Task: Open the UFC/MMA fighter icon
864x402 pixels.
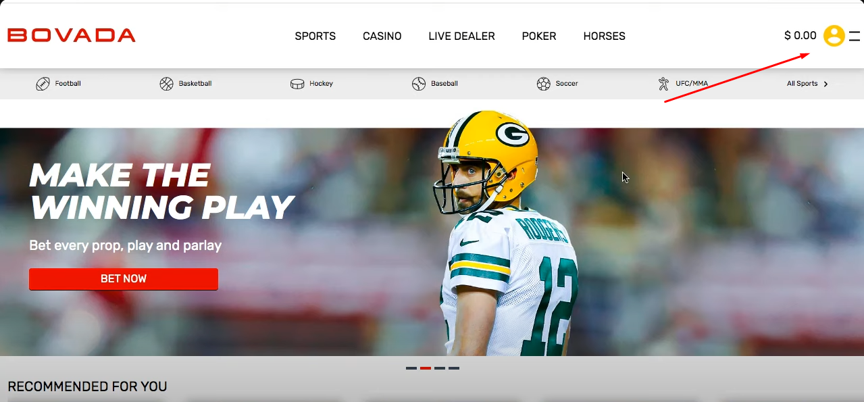Action: coord(663,84)
